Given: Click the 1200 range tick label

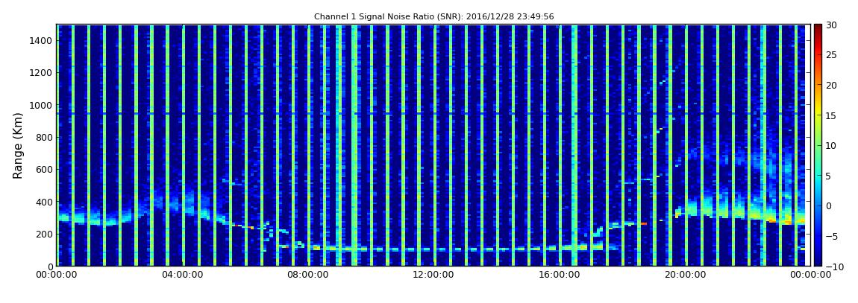Looking at the screenshot, I should (x=41, y=73).
